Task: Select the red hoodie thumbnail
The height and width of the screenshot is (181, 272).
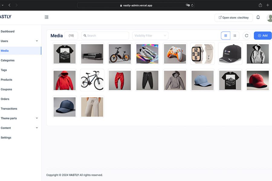Action: (65, 80)
